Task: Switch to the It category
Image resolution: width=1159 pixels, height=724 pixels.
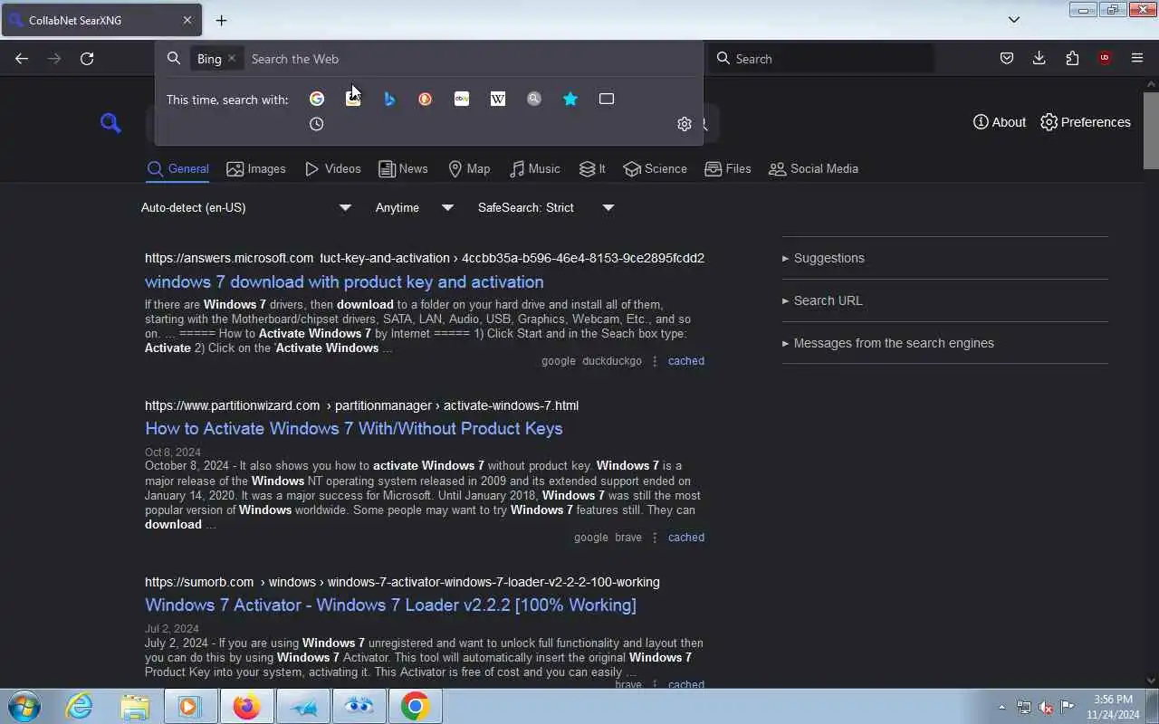Action: (x=592, y=169)
